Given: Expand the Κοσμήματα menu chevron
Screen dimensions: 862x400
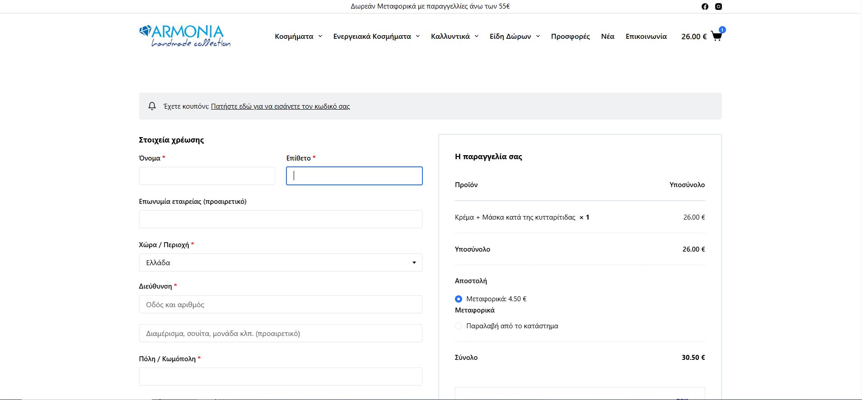Looking at the screenshot, I should pyautogui.click(x=320, y=36).
